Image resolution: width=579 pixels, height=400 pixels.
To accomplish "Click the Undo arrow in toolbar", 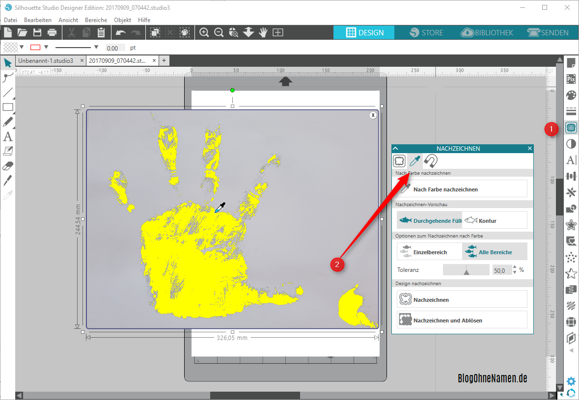I will 120,32.
